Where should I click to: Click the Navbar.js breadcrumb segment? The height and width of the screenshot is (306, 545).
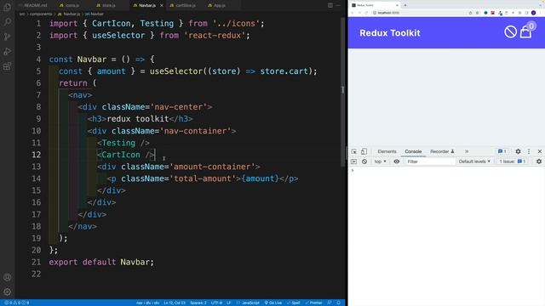point(69,14)
